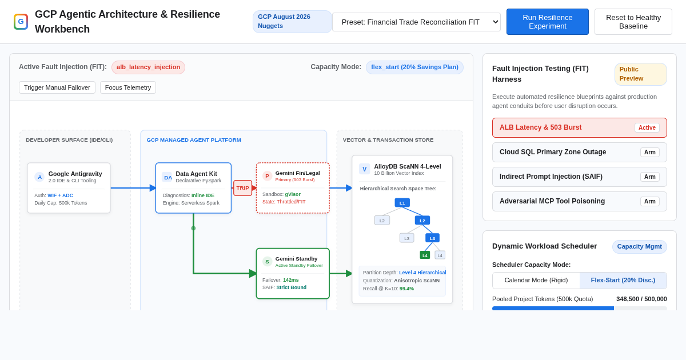The width and height of the screenshot is (686, 360).
Task: Click the Active status on ALB Latency
Action: click(647, 128)
